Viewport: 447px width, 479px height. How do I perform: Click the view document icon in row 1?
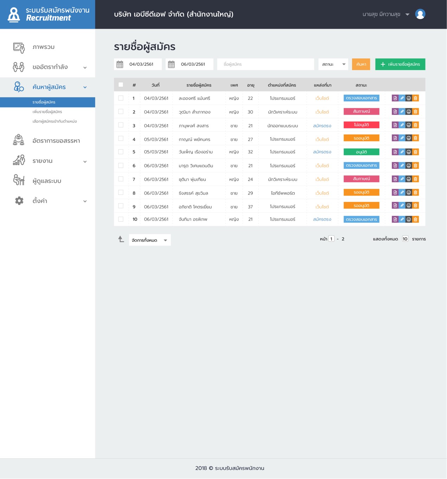click(x=395, y=98)
